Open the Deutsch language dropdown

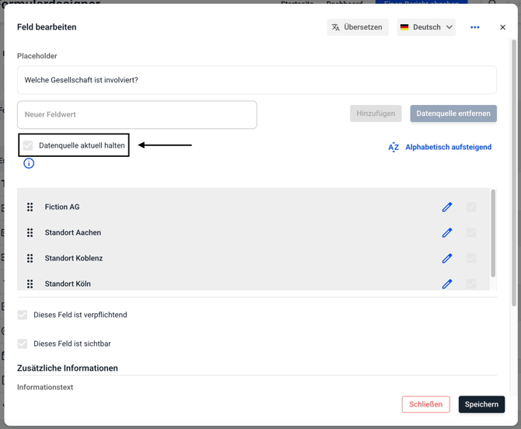tap(426, 27)
